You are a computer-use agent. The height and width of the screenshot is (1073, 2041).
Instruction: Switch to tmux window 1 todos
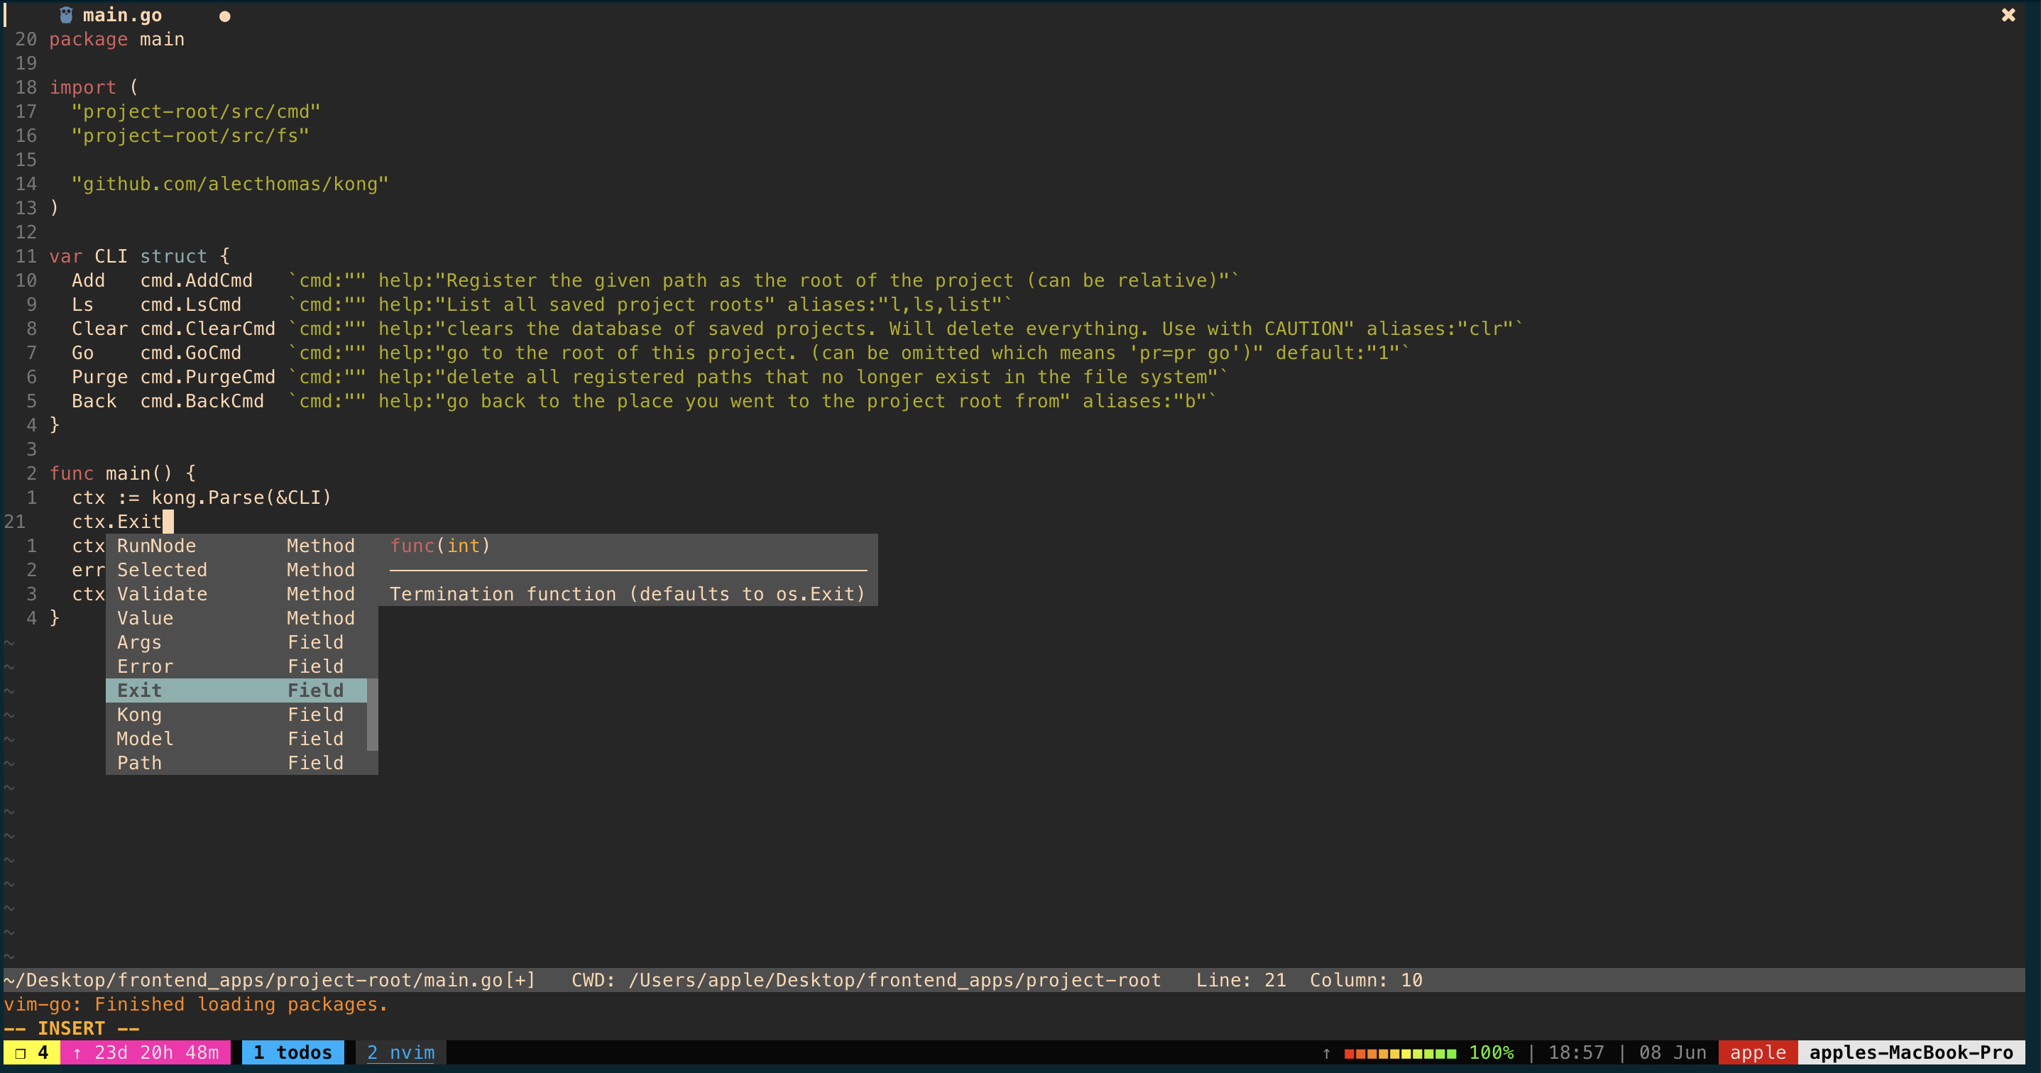pyautogui.click(x=292, y=1052)
